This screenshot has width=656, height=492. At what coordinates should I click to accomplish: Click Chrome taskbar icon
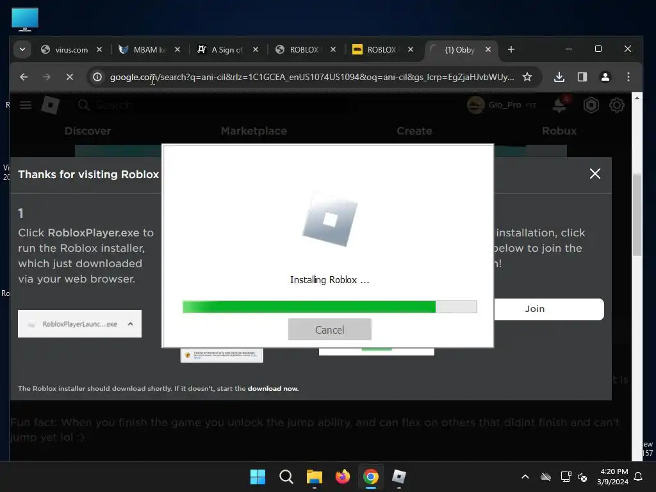pos(371,477)
